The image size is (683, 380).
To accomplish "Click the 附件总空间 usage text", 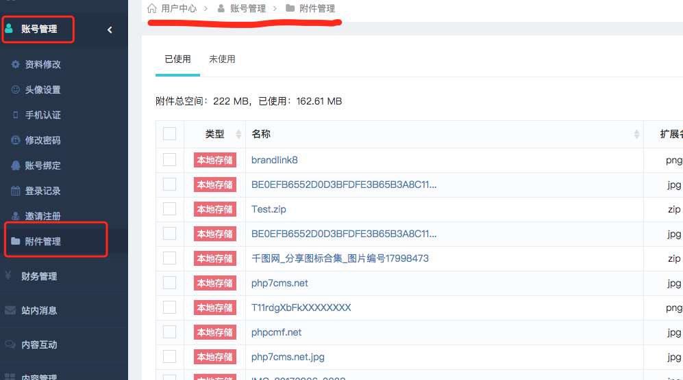I will coord(249,101).
